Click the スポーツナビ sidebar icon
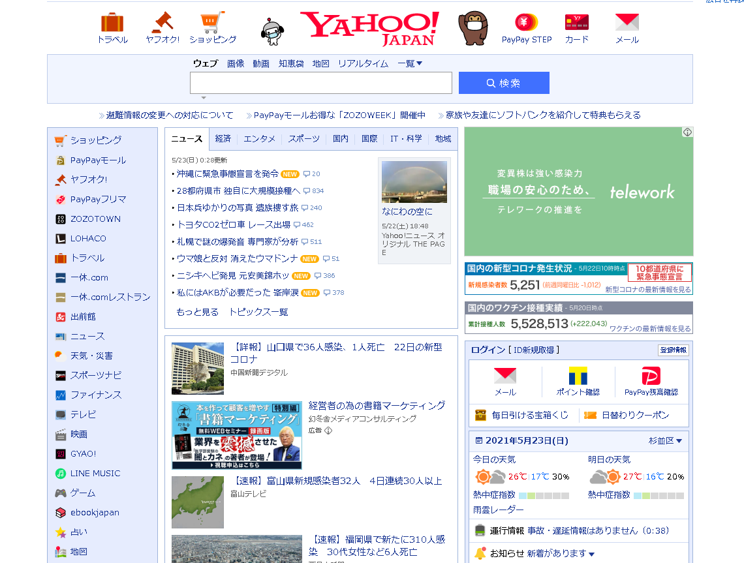The height and width of the screenshot is (563, 744). coord(60,375)
